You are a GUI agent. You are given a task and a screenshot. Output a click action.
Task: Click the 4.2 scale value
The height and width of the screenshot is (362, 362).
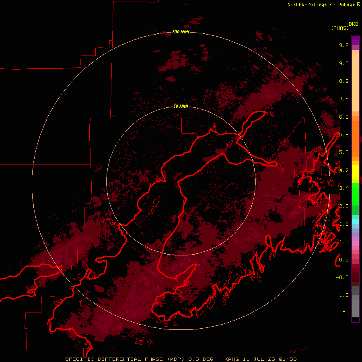[344, 171]
